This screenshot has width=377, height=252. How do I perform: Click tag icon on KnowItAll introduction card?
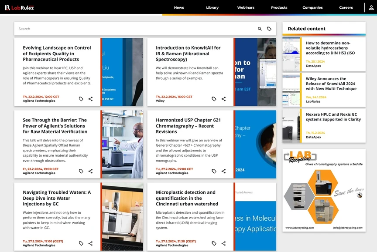click(x=214, y=99)
